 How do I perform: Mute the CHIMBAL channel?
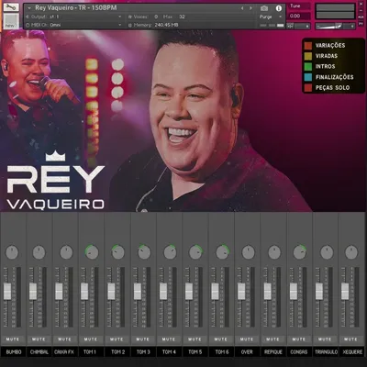click(39, 339)
